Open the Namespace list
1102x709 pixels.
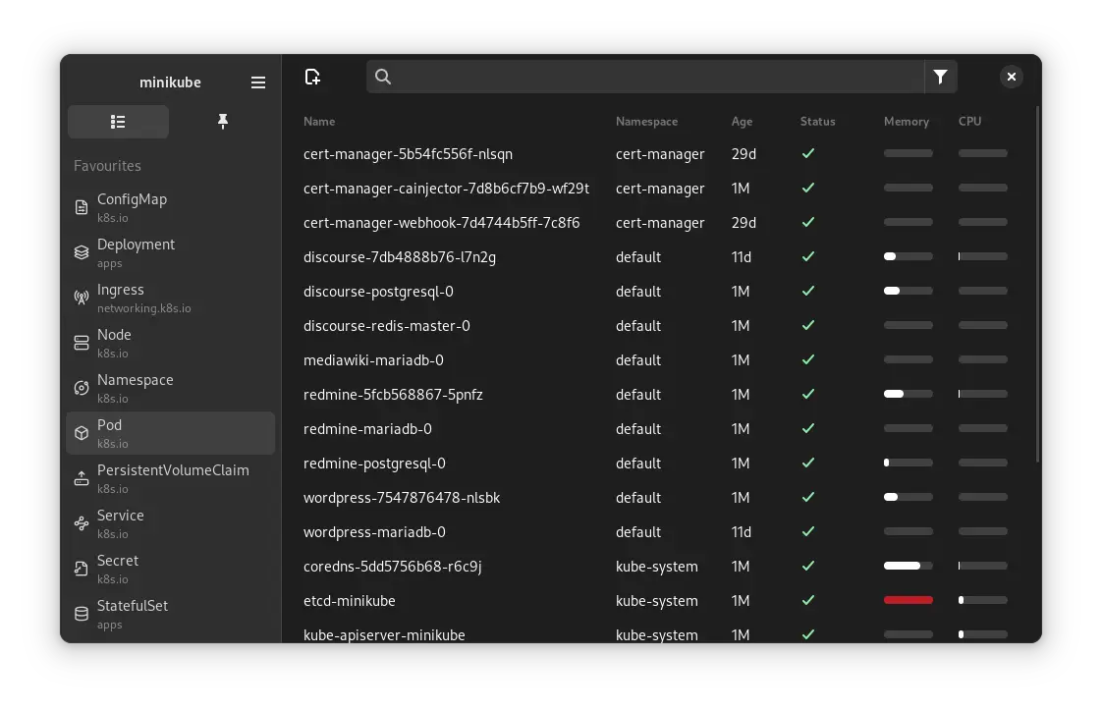coord(135,387)
